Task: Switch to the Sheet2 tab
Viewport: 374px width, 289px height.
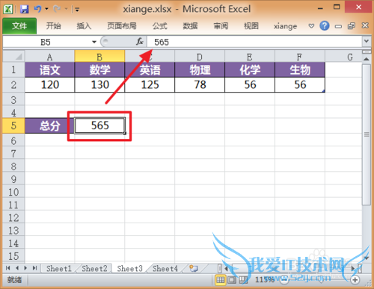Action: click(x=94, y=269)
